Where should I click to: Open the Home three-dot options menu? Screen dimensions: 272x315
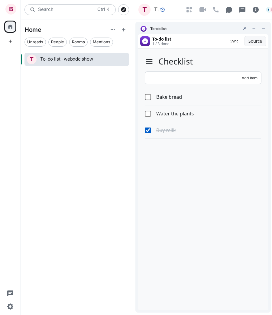pos(113,30)
